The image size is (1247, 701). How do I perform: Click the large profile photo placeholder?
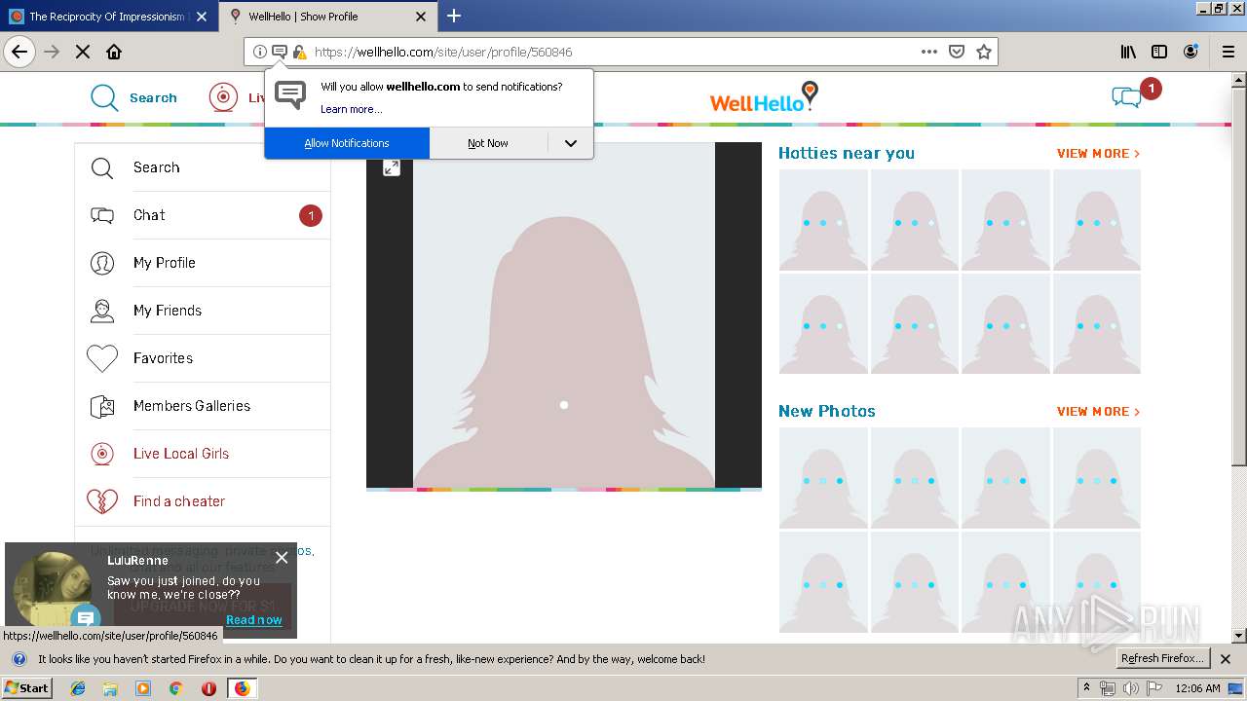564,314
